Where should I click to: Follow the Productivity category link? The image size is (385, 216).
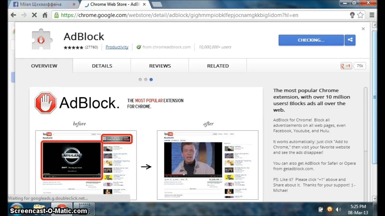(117, 47)
